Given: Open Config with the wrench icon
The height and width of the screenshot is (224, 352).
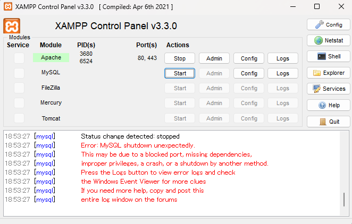Looking at the screenshot, I should coord(328,24).
